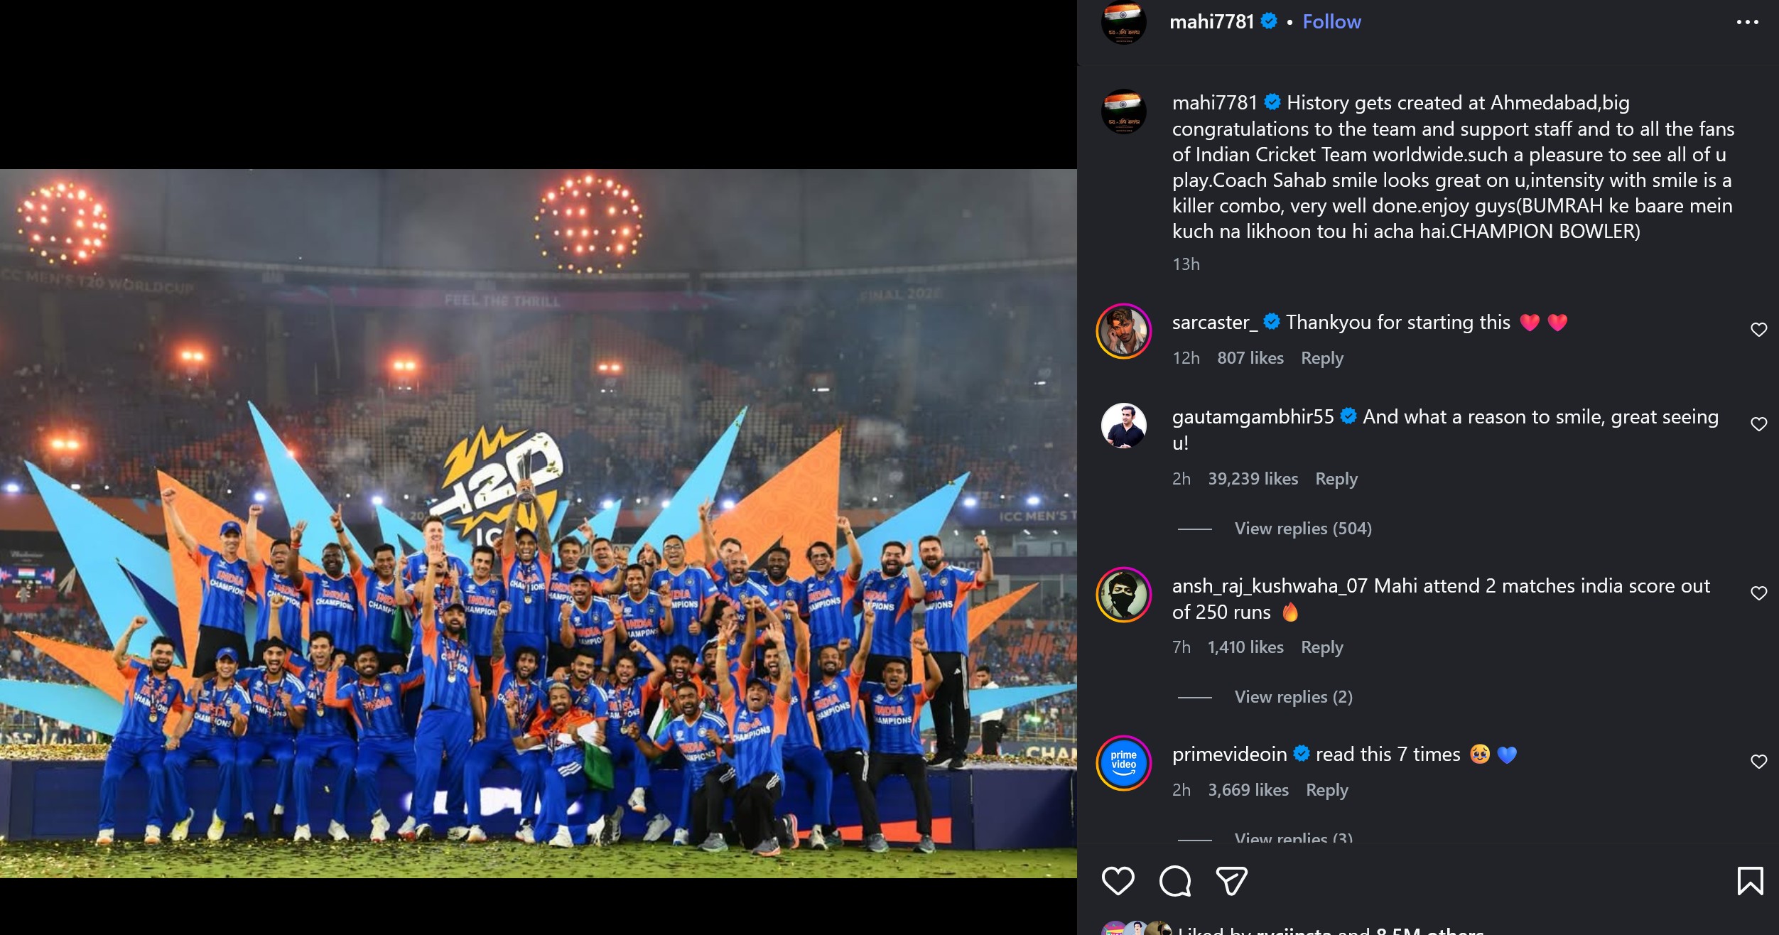This screenshot has width=1779, height=935.
Task: Open primevideoin's profile picture
Action: tap(1125, 760)
